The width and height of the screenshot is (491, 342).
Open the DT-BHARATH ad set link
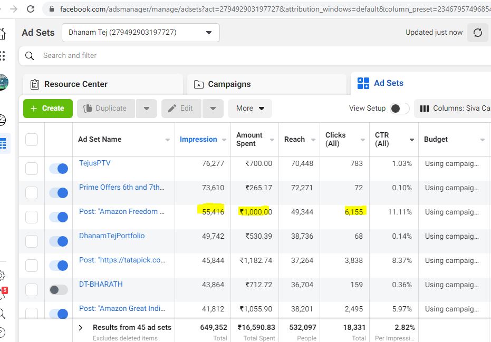point(101,285)
